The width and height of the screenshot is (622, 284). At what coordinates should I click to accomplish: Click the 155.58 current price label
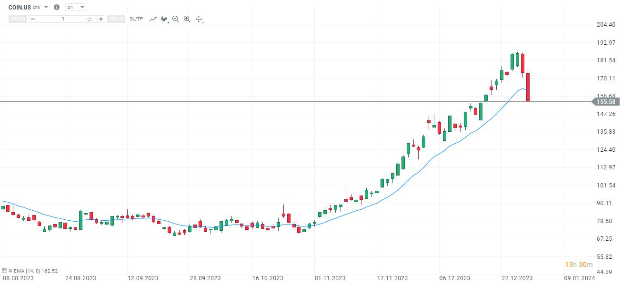606,101
